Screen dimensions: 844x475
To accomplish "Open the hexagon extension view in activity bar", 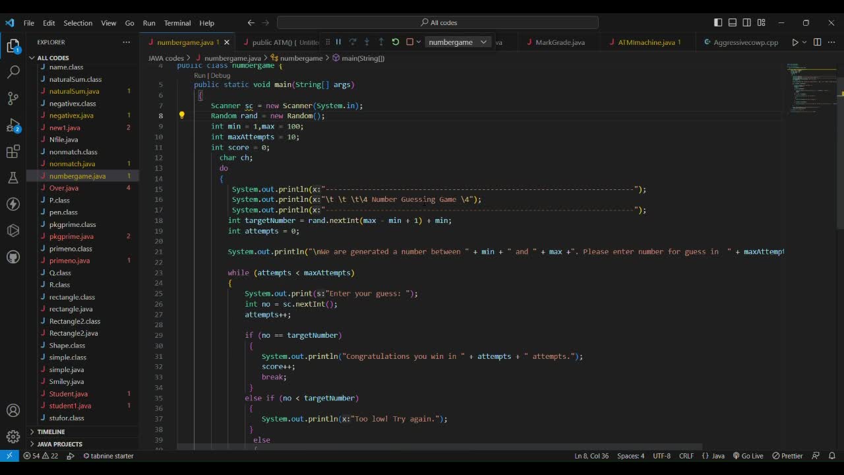I will (x=13, y=230).
